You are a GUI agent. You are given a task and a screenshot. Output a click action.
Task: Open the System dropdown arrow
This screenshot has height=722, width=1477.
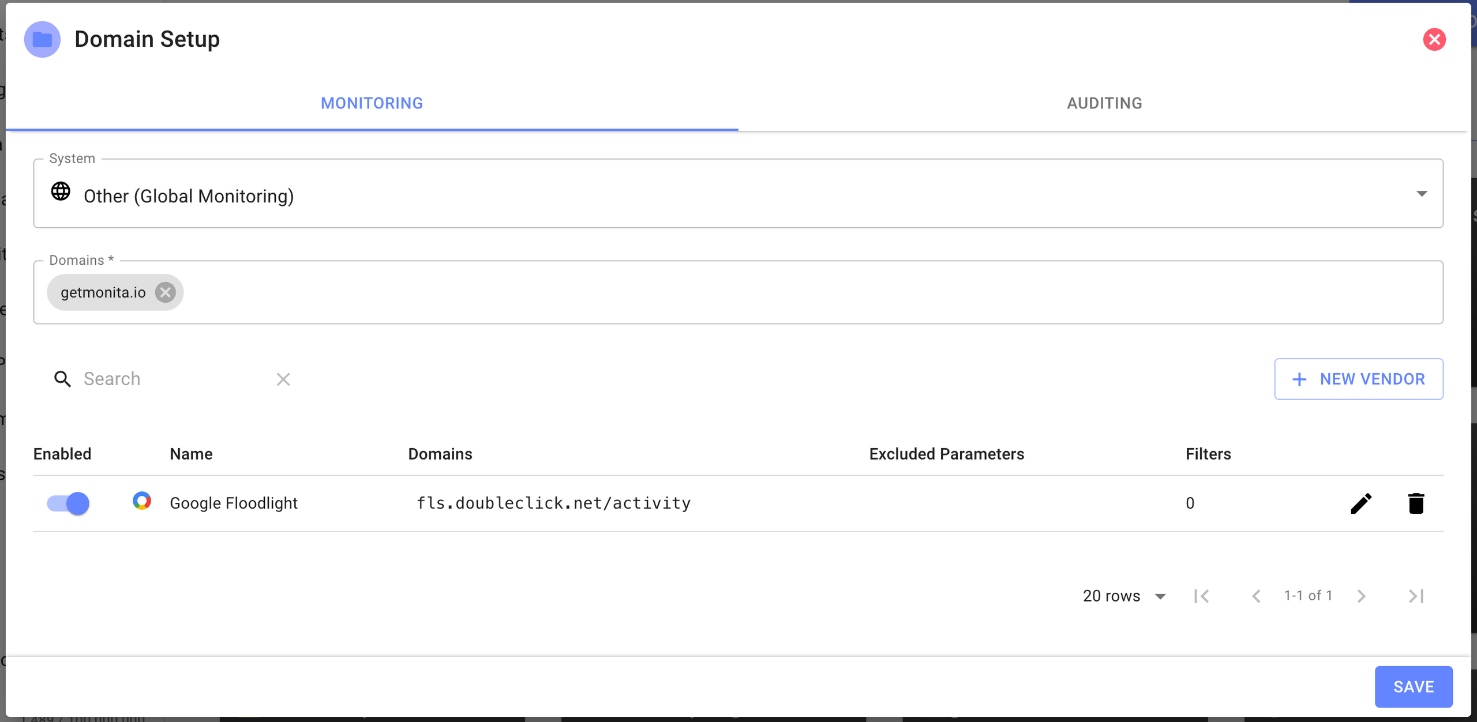[1422, 194]
